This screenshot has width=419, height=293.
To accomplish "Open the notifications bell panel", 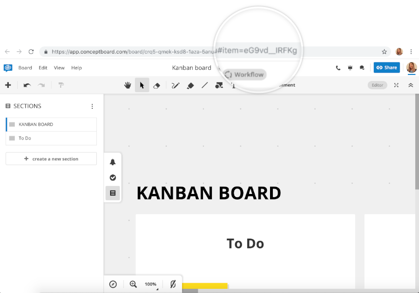I will (x=112, y=162).
